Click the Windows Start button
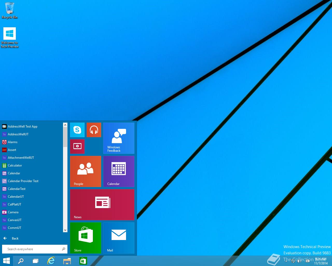332x266 pixels. pyautogui.click(x=6, y=261)
